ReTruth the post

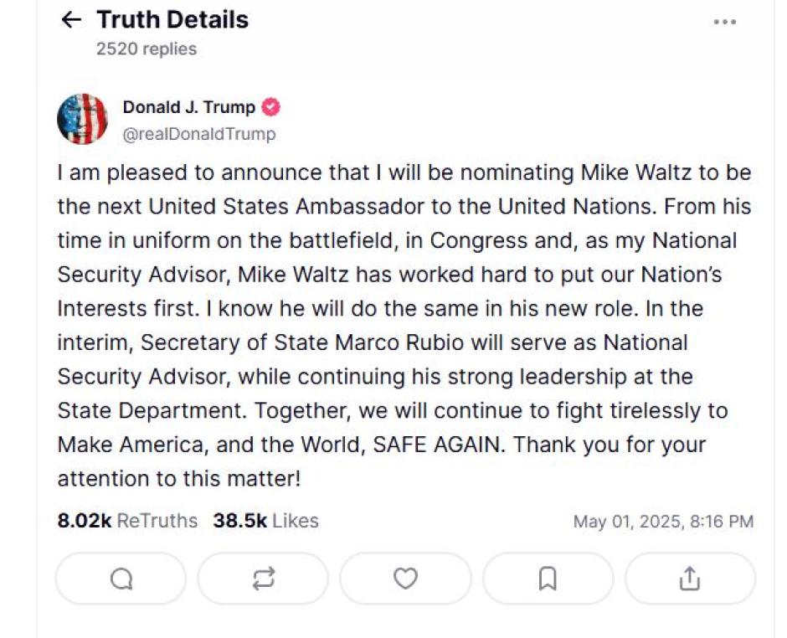pos(262,578)
